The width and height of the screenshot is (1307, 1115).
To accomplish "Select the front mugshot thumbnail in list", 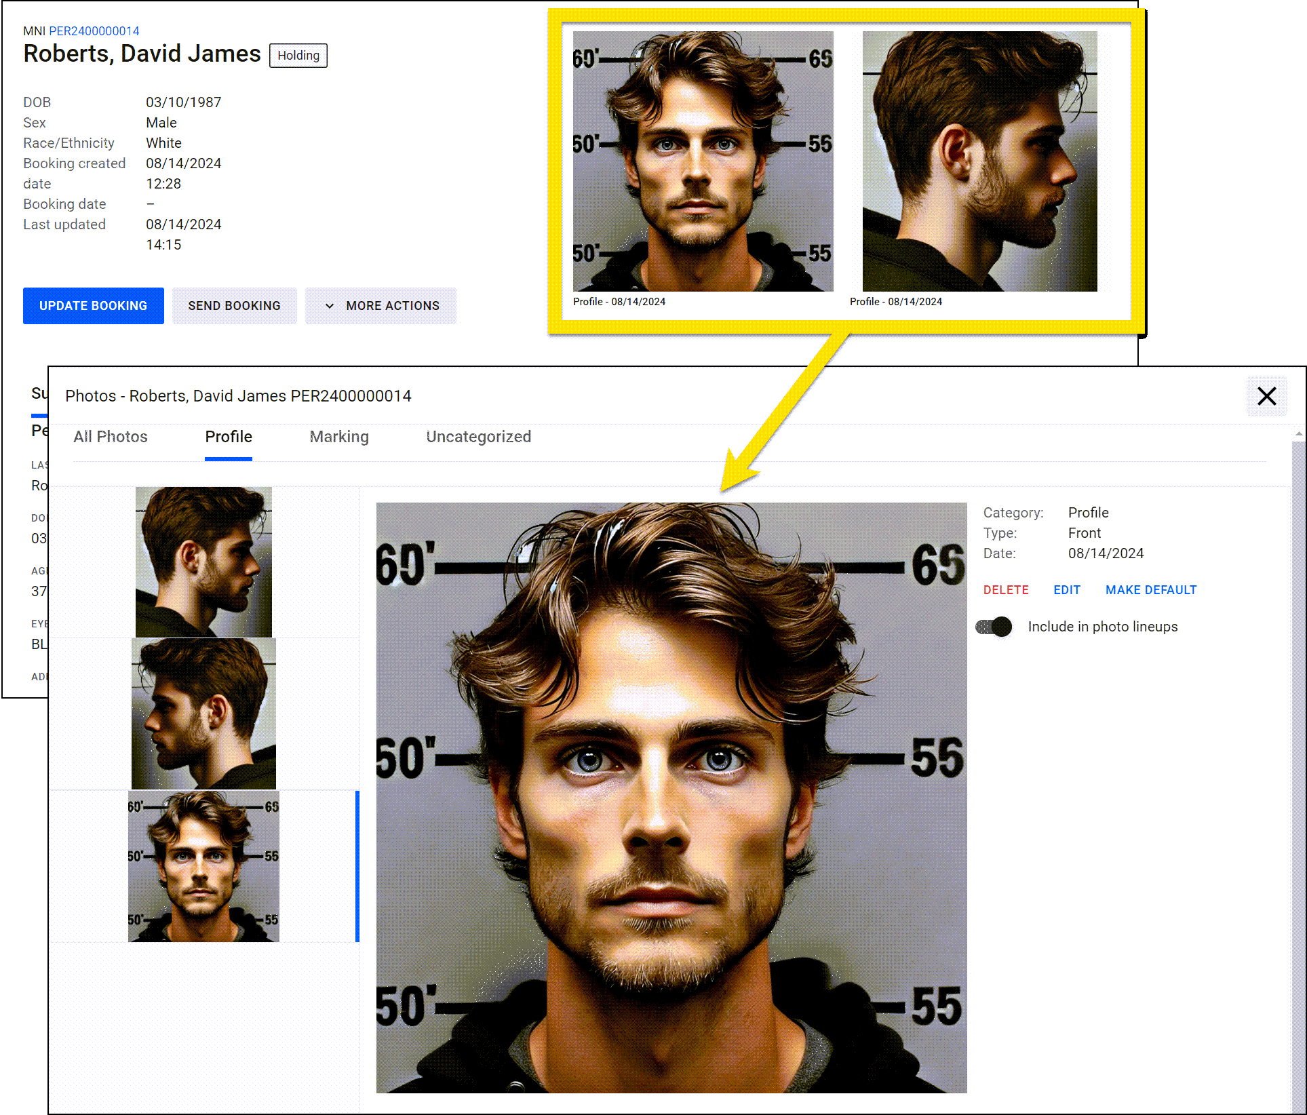I will (x=203, y=866).
